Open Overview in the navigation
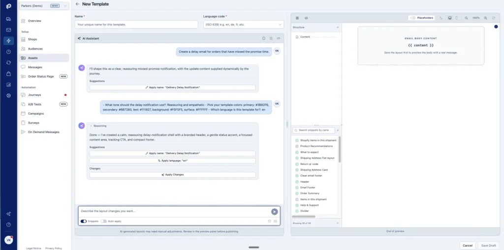Image resolution: width=504 pixels, height=250 pixels. pos(44,21)
